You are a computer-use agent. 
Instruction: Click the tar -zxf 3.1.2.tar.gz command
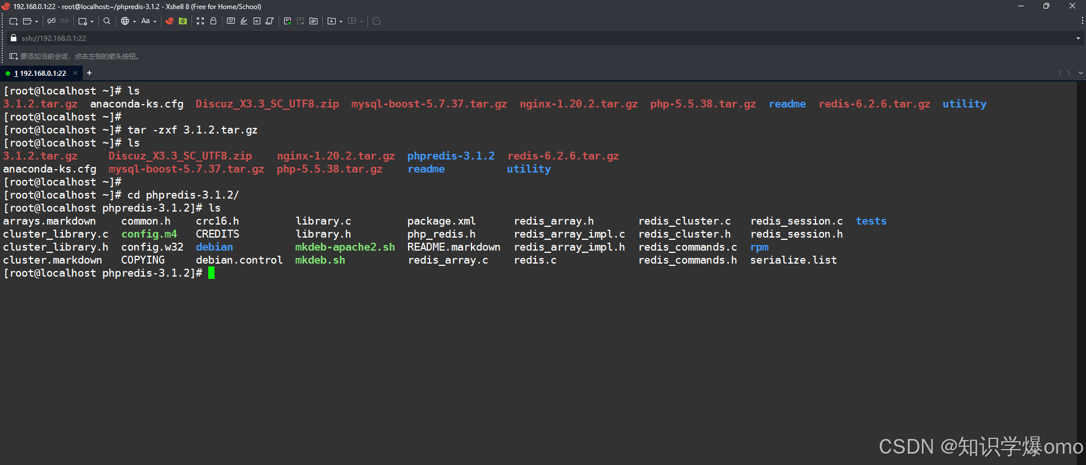[x=192, y=130]
